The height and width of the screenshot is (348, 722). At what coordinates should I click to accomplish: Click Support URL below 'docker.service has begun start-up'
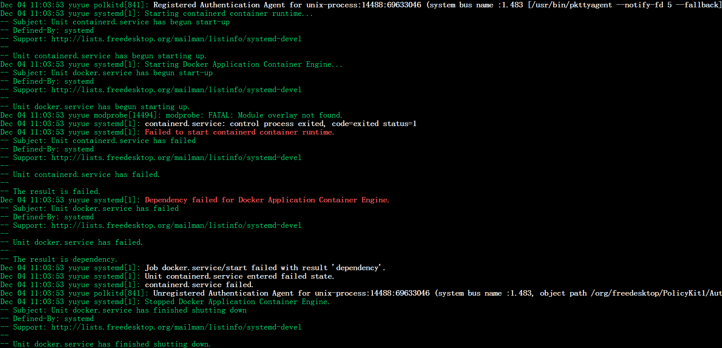176,90
